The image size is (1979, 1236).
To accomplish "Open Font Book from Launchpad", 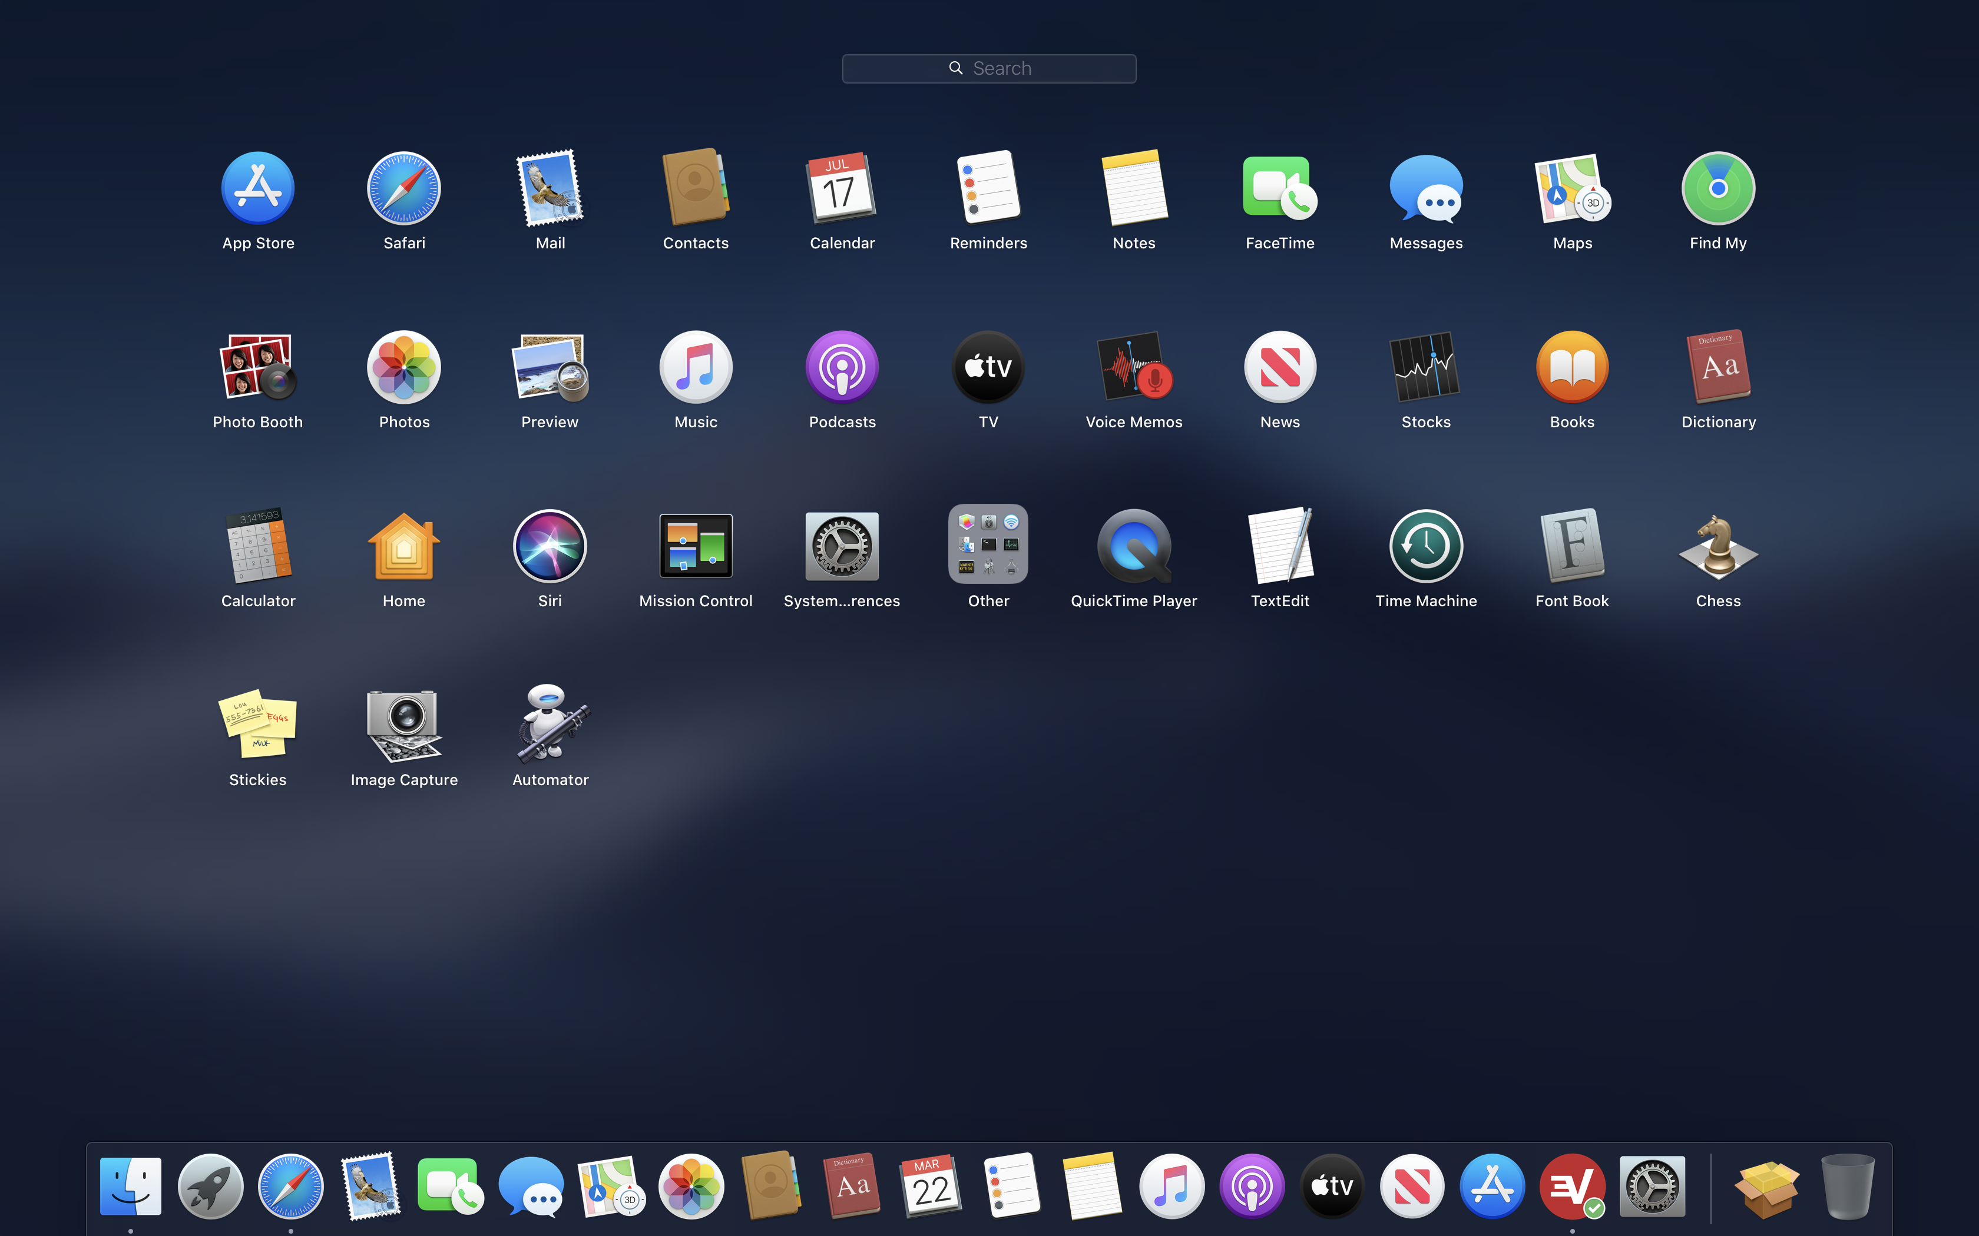I will click(x=1571, y=546).
